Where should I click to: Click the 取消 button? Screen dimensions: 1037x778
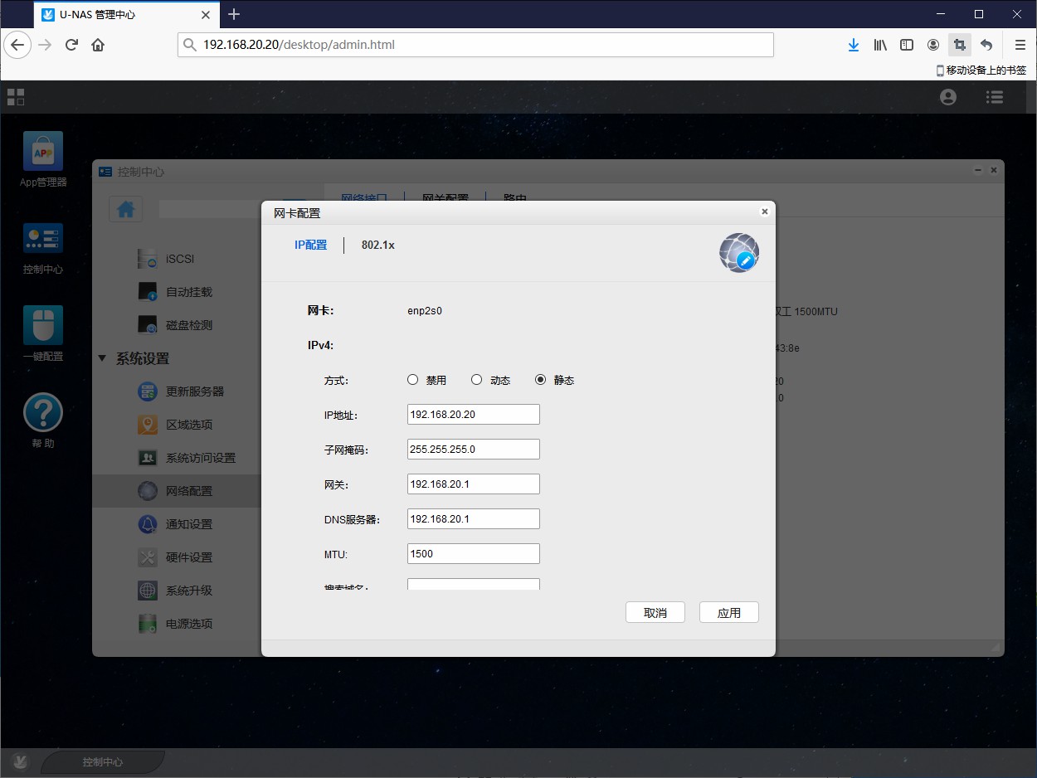click(x=655, y=613)
